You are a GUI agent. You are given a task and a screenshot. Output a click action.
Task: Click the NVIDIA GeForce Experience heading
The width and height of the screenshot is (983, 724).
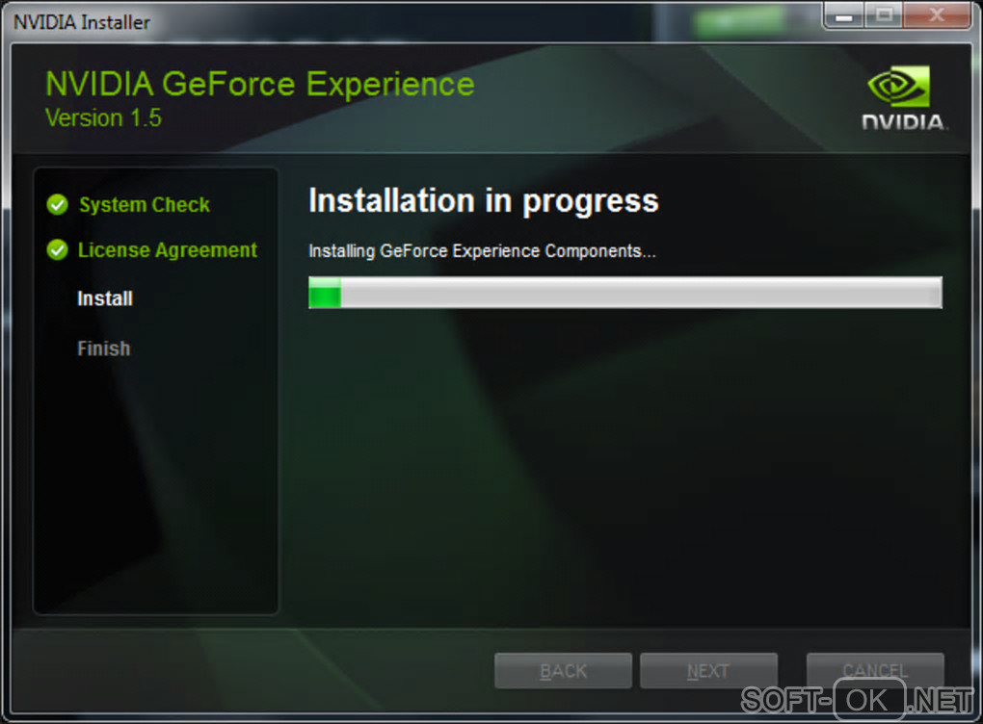pyautogui.click(x=259, y=84)
